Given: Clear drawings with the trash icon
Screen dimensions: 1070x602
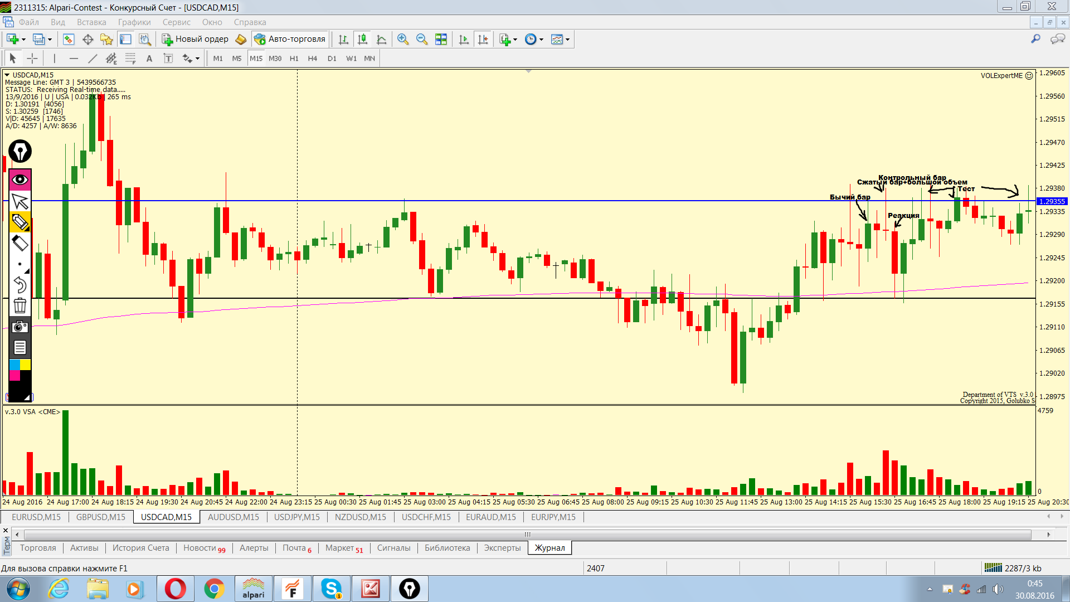Looking at the screenshot, I should tap(20, 305).
